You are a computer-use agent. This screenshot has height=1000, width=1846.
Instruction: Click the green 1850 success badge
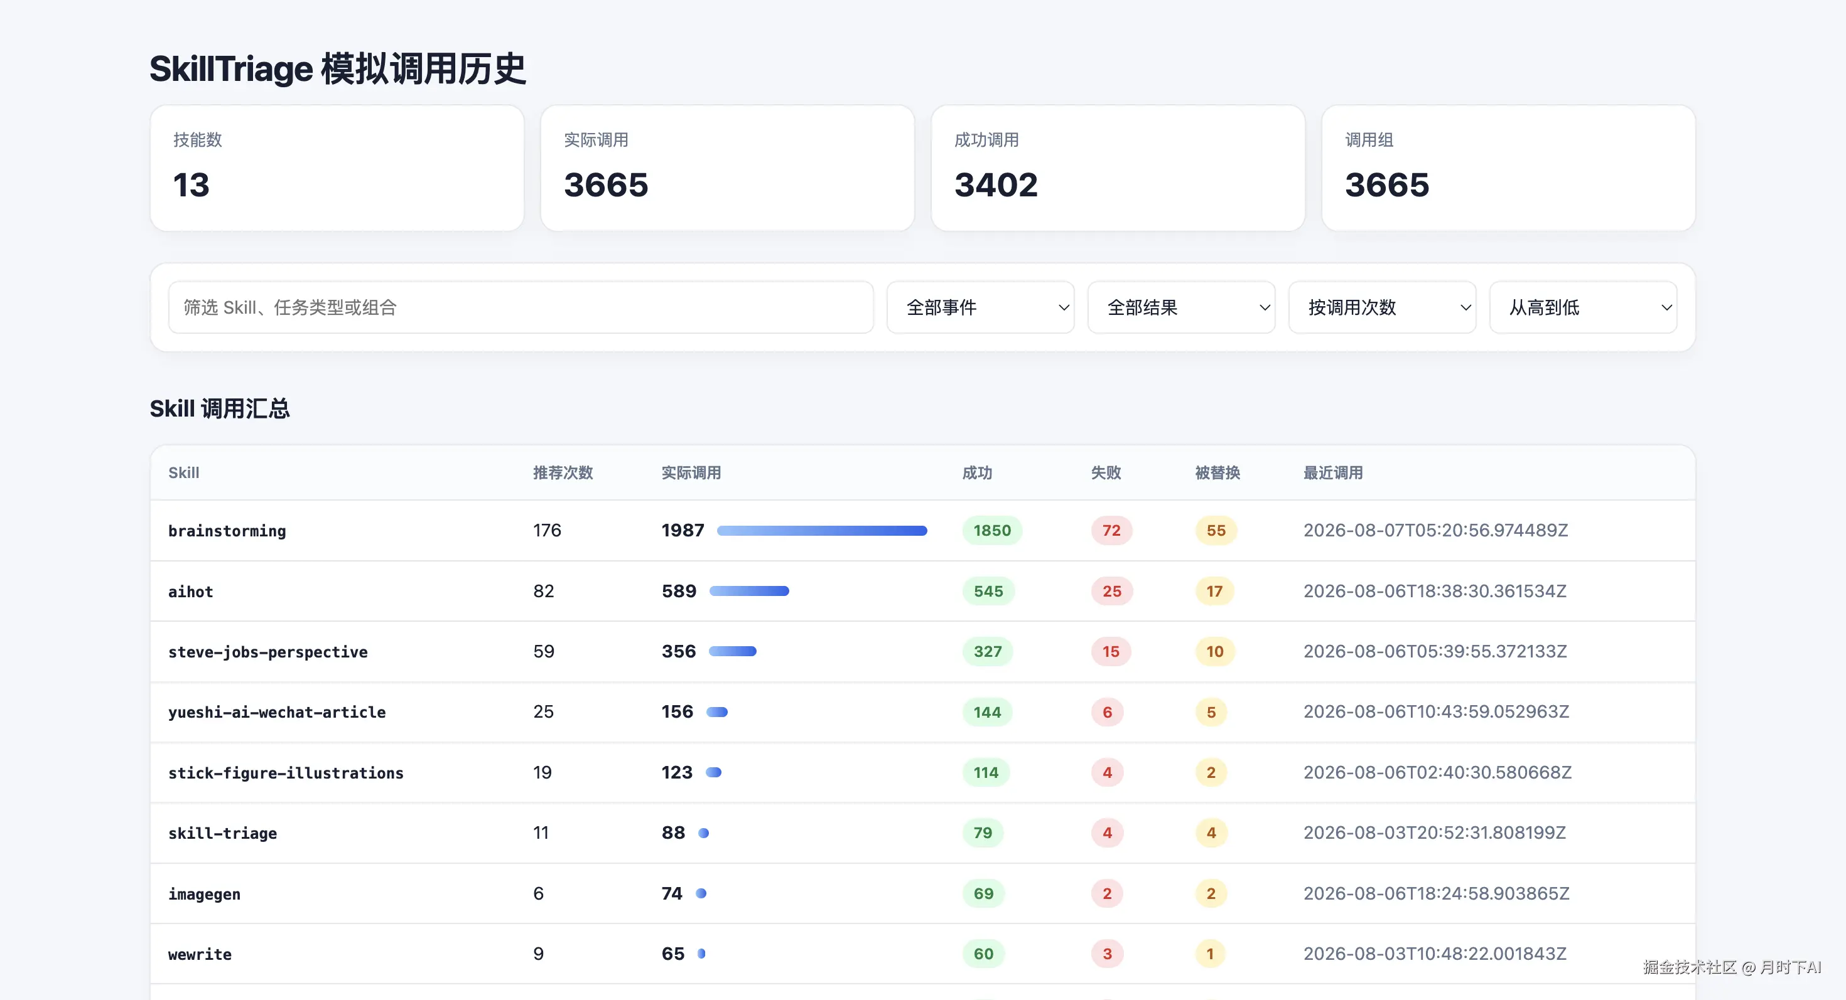click(992, 530)
